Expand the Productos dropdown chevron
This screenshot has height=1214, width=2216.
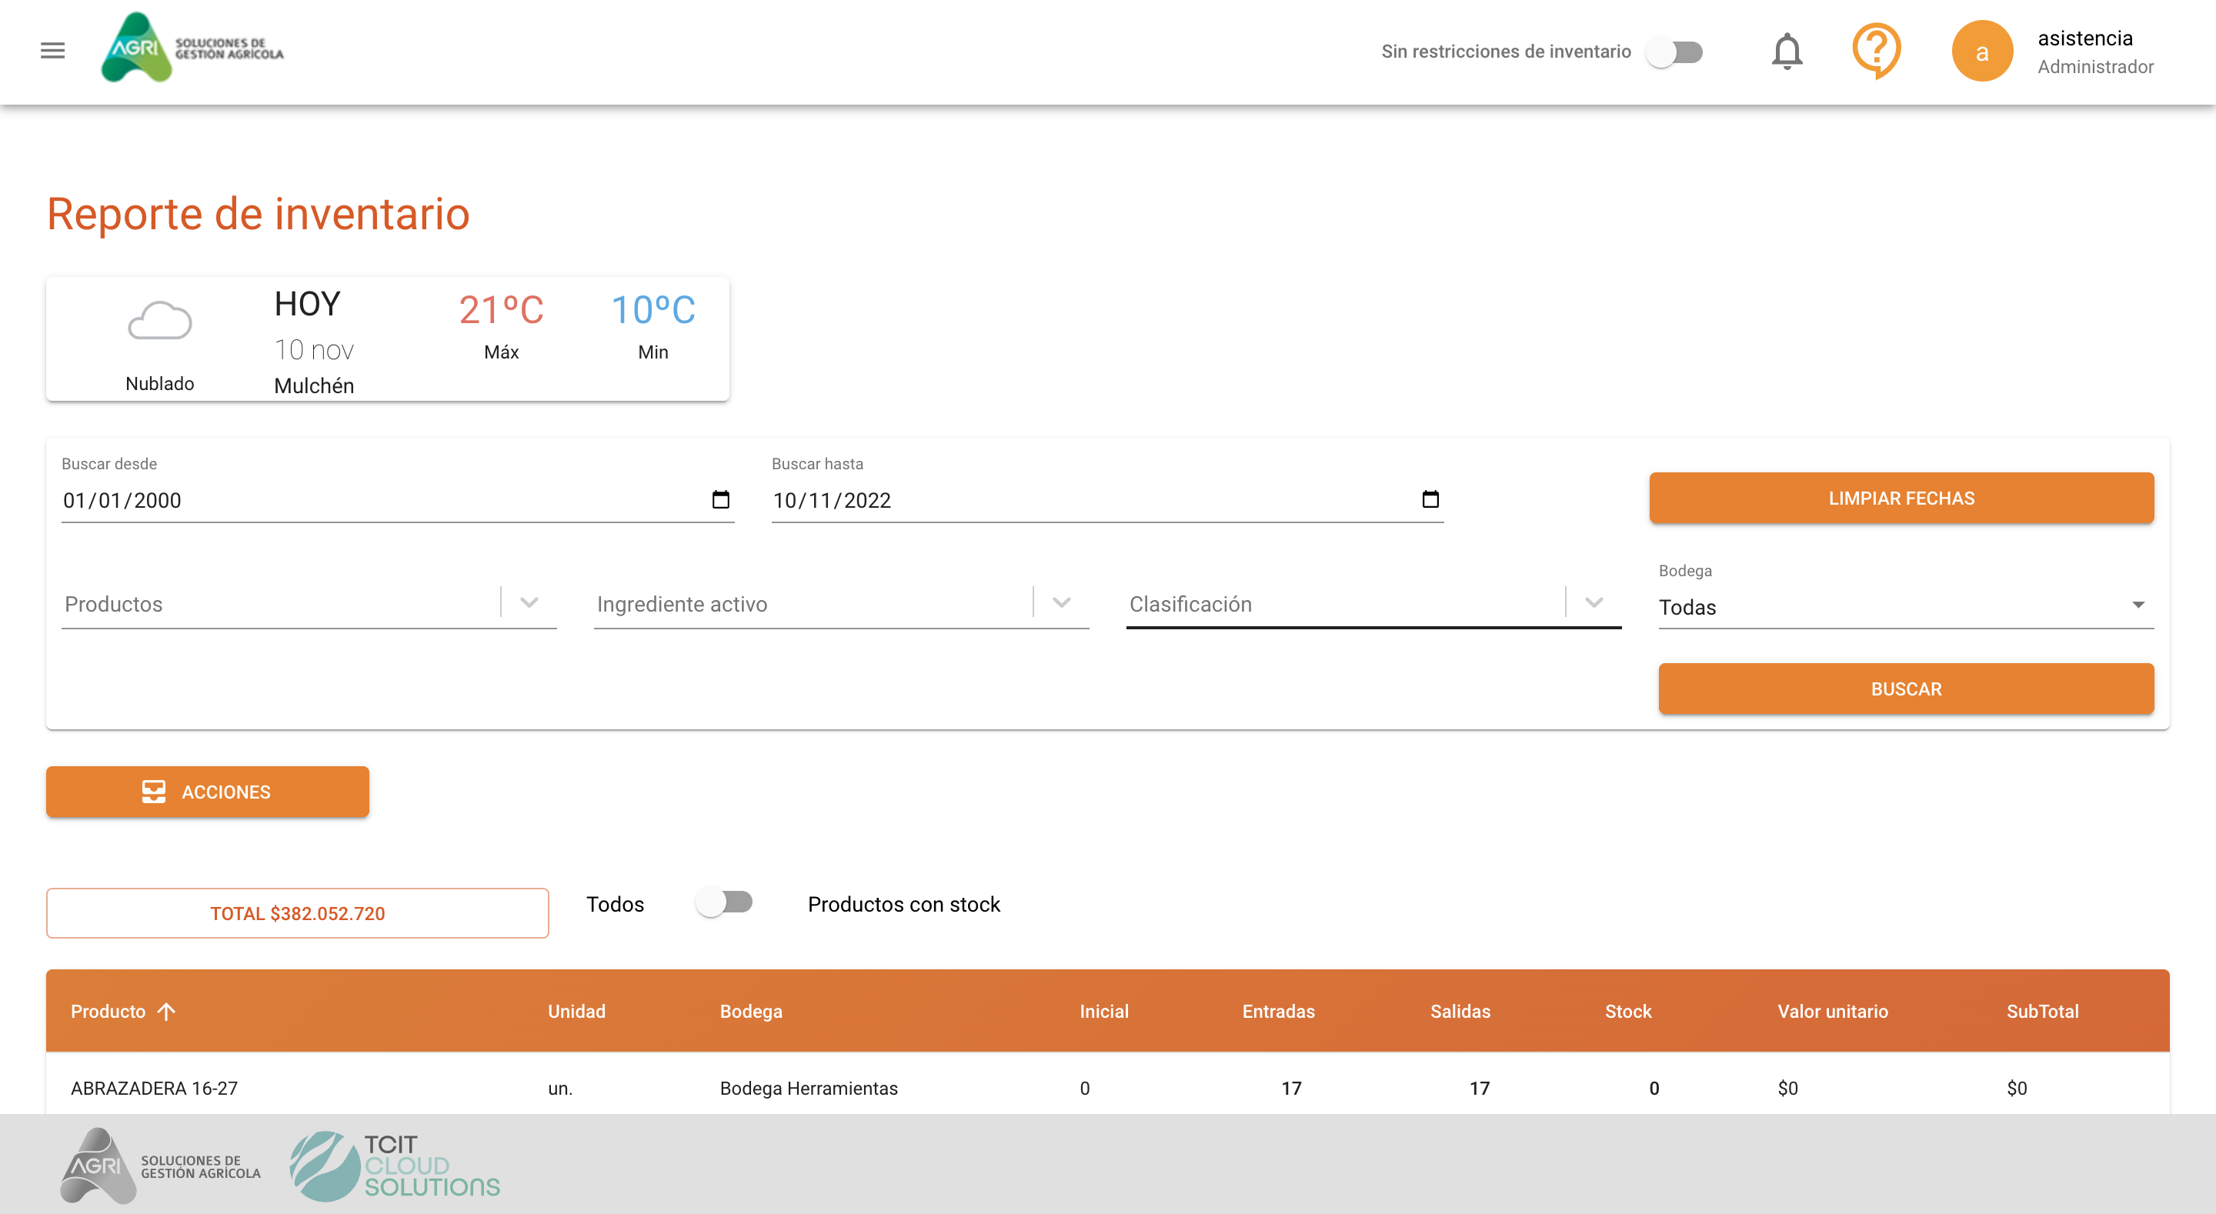pyautogui.click(x=529, y=603)
